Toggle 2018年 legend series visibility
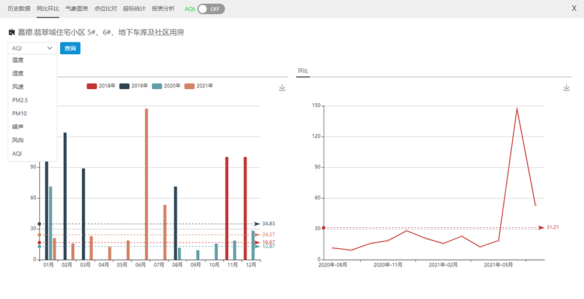584x299 pixels. pyautogui.click(x=101, y=86)
